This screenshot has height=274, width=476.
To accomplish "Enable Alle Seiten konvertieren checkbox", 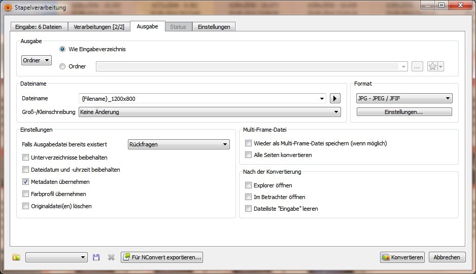I will (248, 155).
